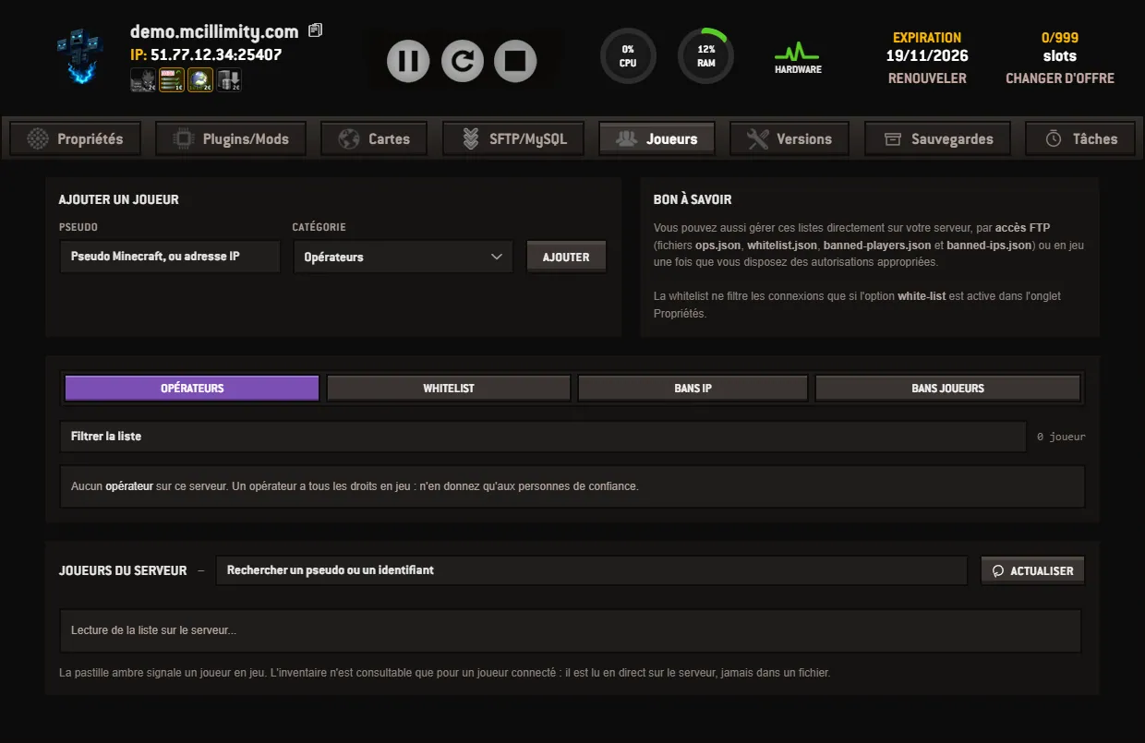This screenshot has width=1145, height=743.
Task: Open the Sauvegardes tab
Action: pyautogui.click(x=937, y=138)
